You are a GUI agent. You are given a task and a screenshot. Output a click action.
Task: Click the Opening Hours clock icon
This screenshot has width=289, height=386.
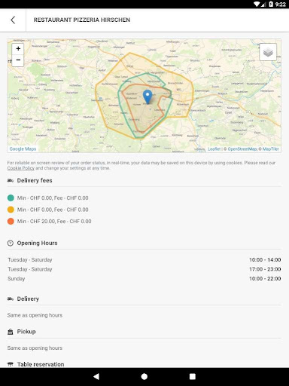[11, 243]
